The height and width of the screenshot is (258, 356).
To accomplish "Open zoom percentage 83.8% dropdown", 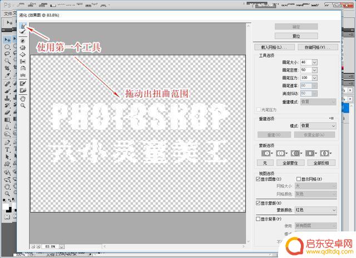I will point(62,246).
